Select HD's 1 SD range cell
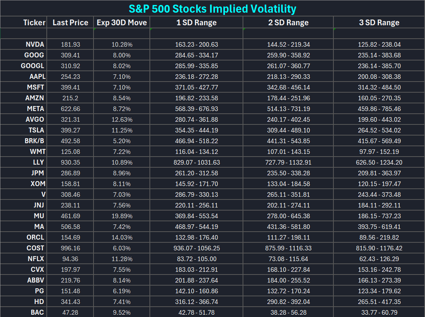 tap(196, 302)
